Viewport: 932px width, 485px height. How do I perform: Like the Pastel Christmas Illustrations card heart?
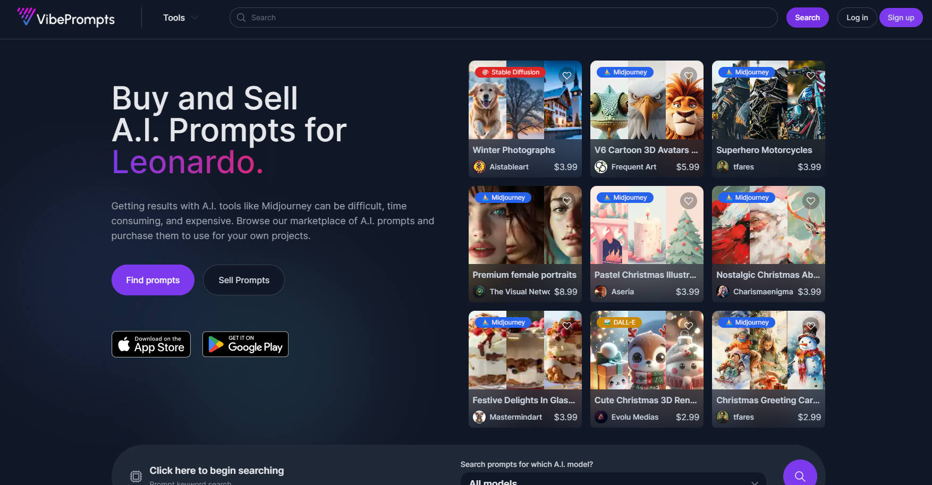(x=689, y=201)
